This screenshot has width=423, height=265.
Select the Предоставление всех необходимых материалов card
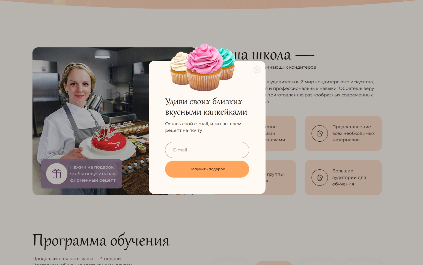click(x=343, y=133)
